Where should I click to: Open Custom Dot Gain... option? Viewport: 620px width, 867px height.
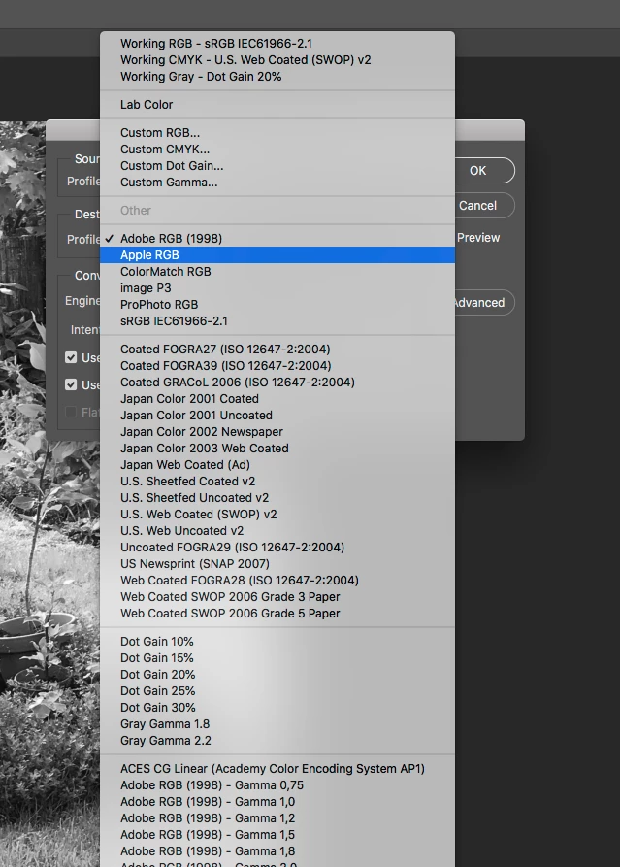277,166
